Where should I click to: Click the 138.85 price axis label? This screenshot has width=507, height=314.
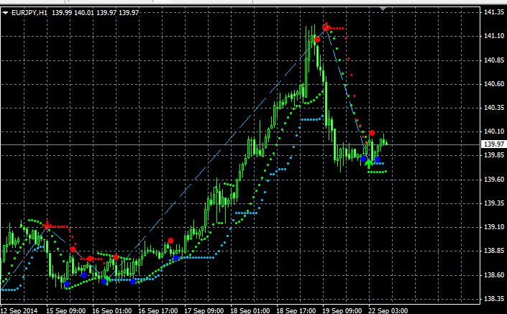click(494, 251)
